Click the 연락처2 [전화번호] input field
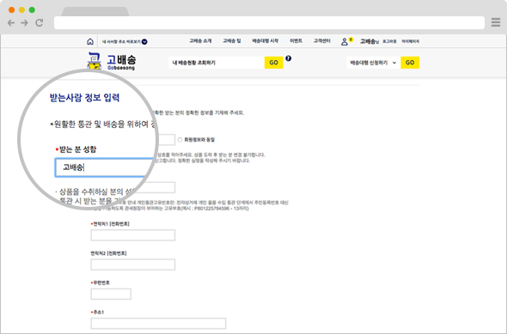Screen dimensions: 507x334 pyautogui.click(x=133, y=264)
